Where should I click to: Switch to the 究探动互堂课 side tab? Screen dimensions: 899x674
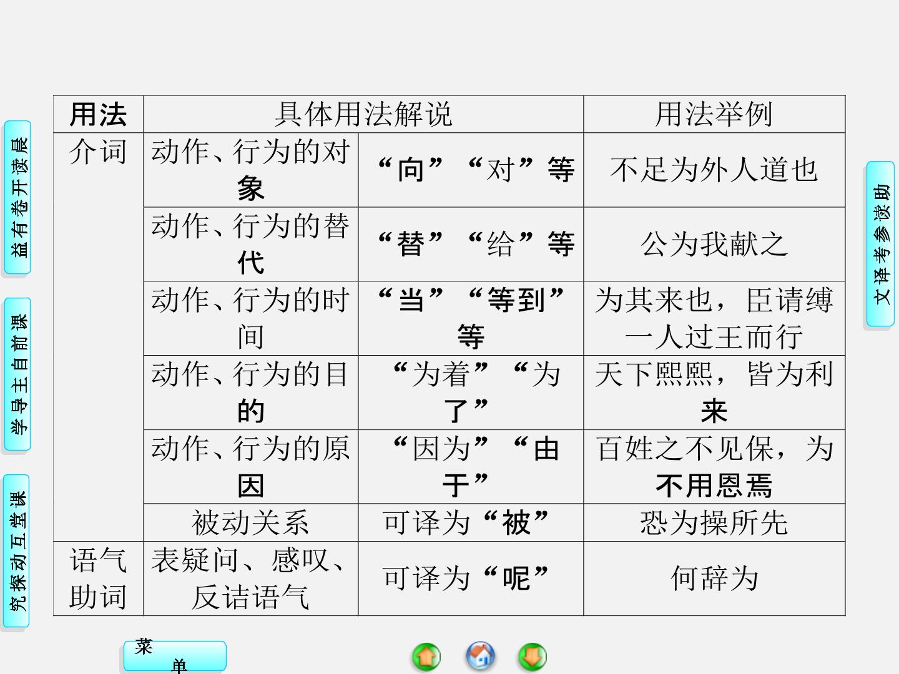17,551
